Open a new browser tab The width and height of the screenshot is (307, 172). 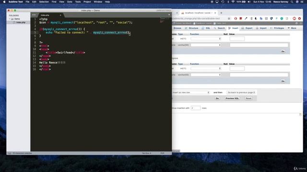(x=221, y=13)
